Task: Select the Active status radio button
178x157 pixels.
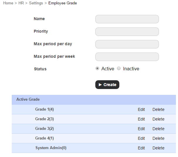Action: pos(97,69)
